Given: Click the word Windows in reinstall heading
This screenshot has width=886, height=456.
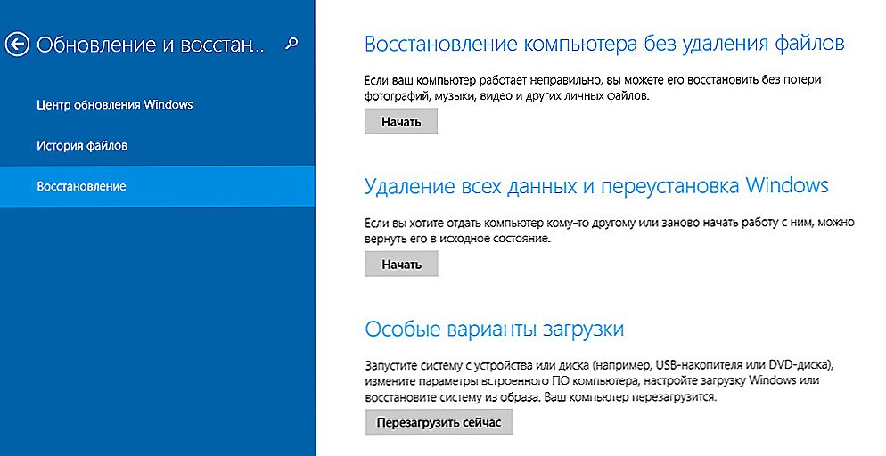Looking at the screenshot, I should pyautogui.click(x=786, y=185).
